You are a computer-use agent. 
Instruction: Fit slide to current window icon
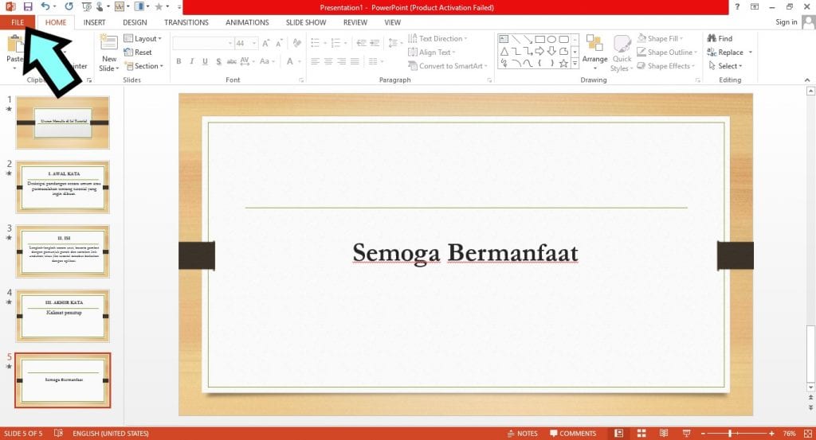coord(806,434)
